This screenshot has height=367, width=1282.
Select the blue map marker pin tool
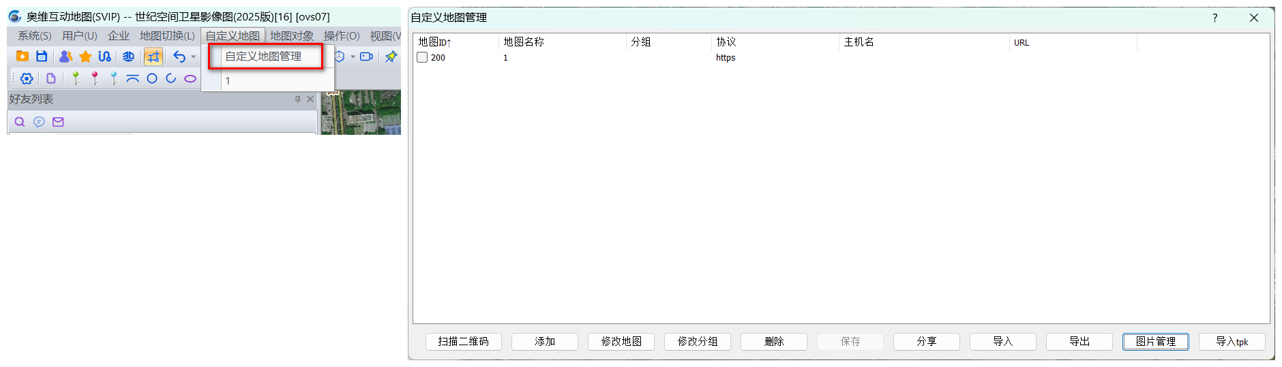tap(114, 78)
